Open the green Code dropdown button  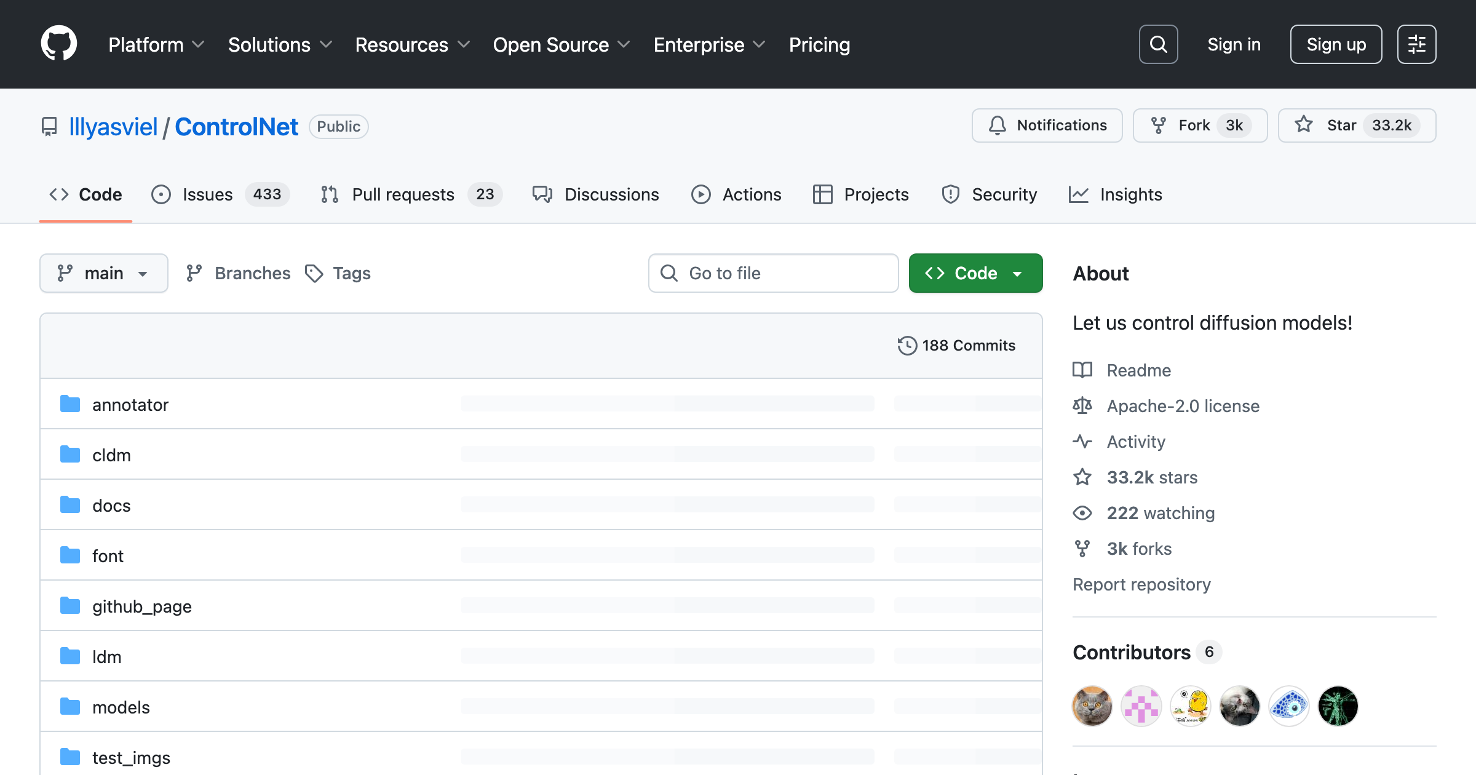(x=975, y=273)
